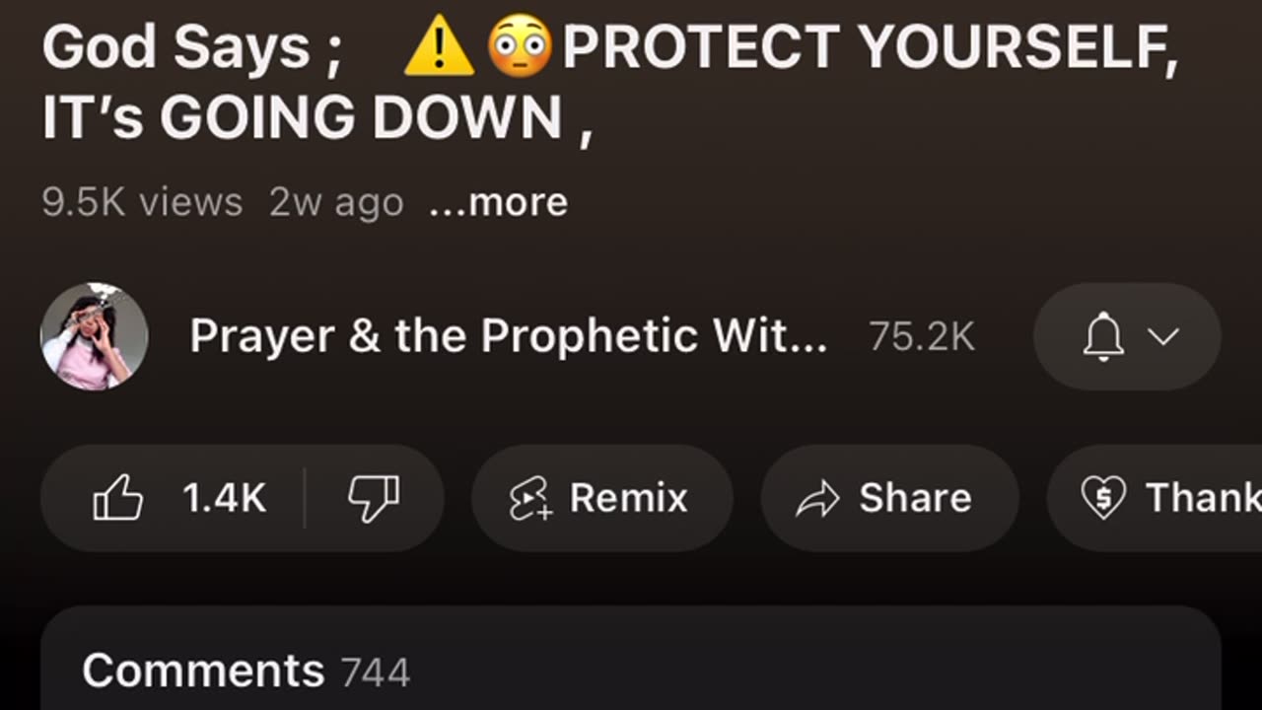Image resolution: width=1262 pixels, height=710 pixels.
Task: Dislike the video with thumbs down icon
Action: coord(374,498)
